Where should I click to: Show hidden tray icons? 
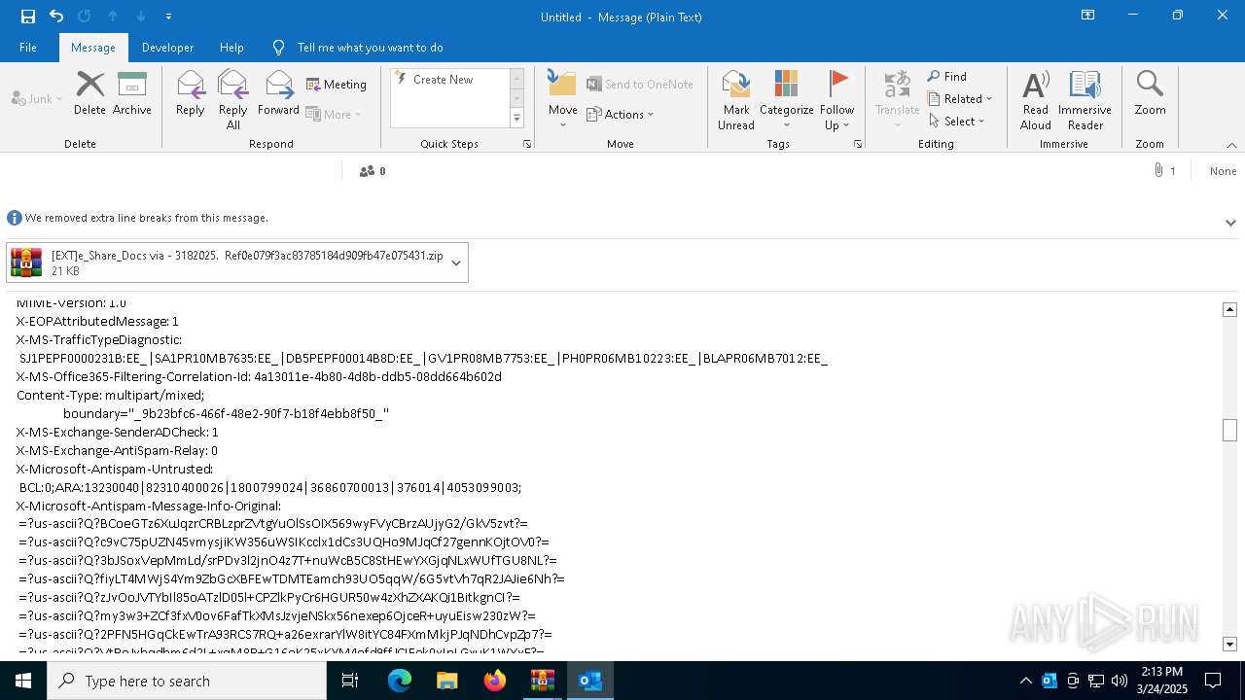click(x=1025, y=681)
